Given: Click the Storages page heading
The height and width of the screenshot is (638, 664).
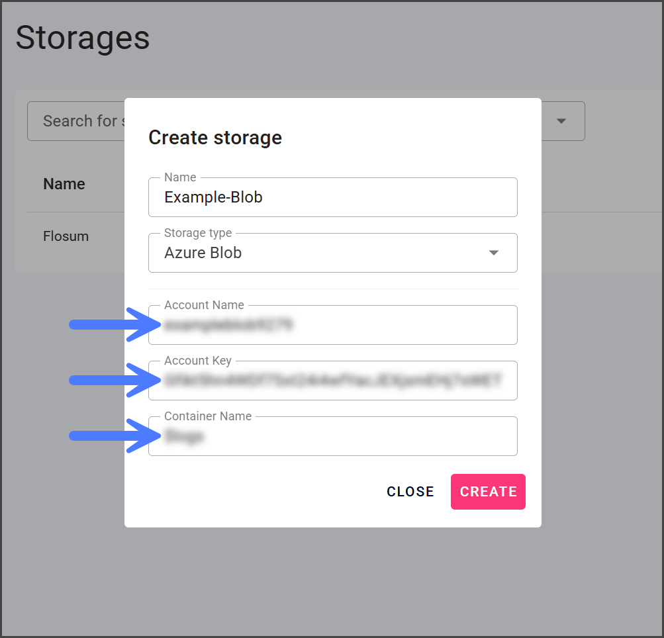Looking at the screenshot, I should (x=83, y=38).
